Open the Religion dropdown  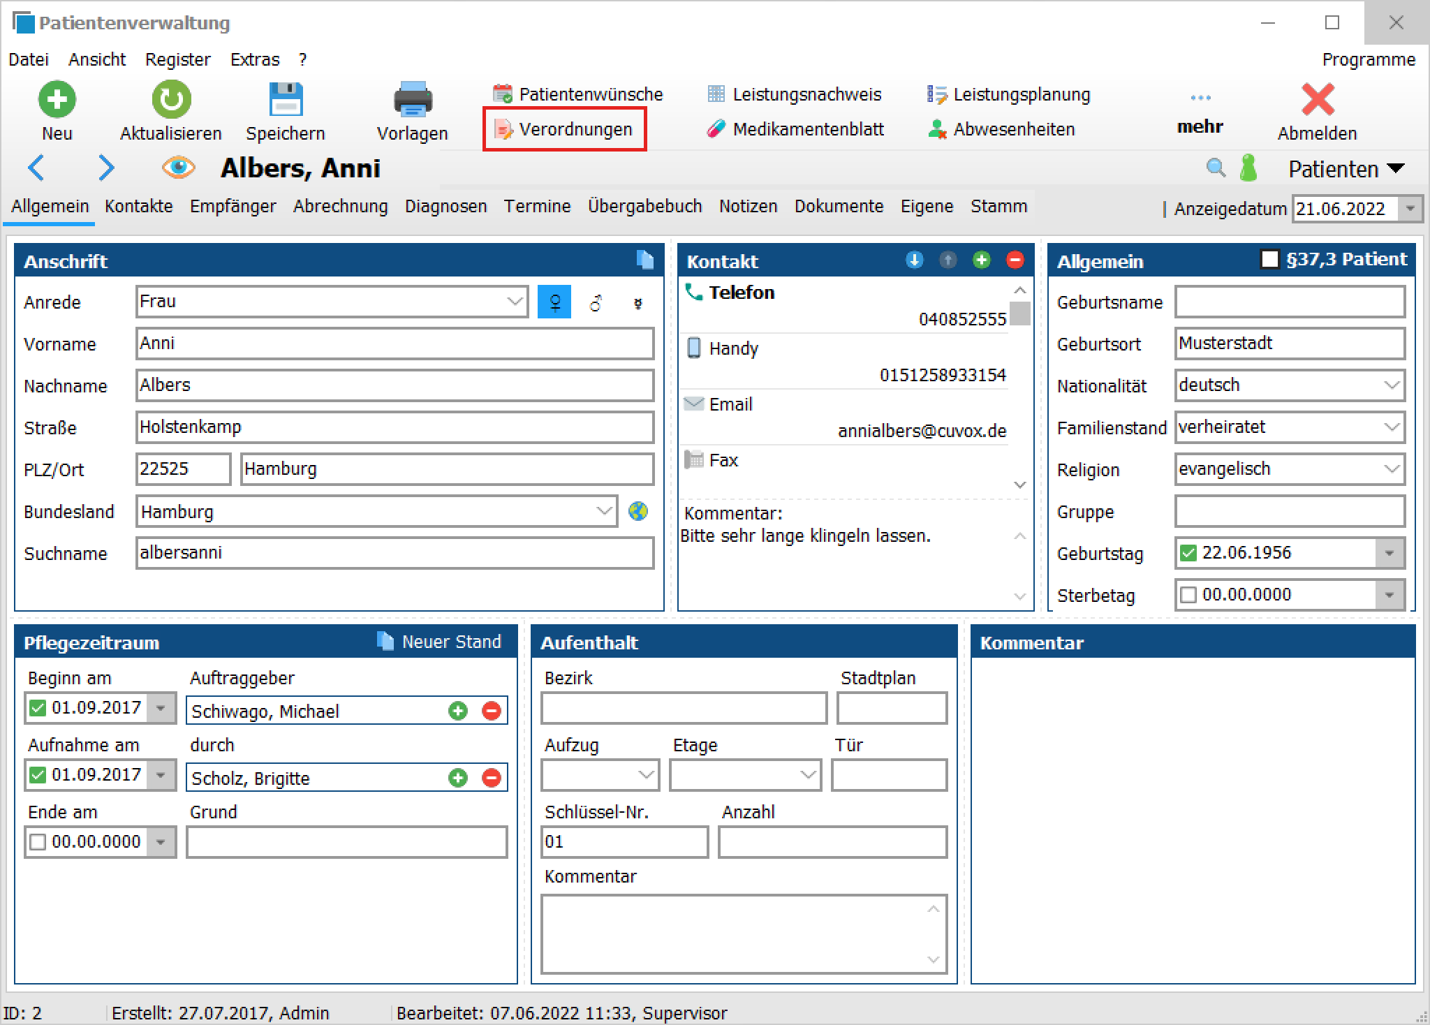click(1392, 469)
